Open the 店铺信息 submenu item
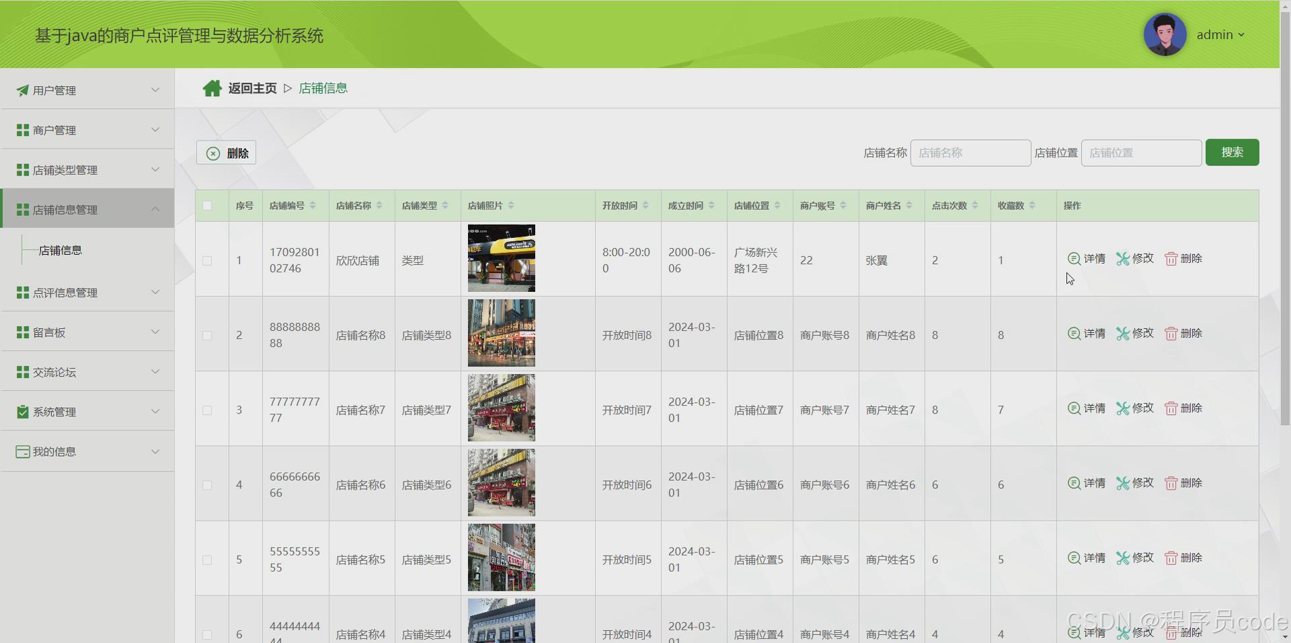 (x=61, y=250)
